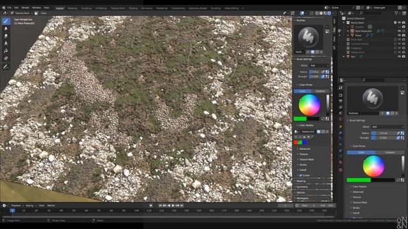The width and height of the screenshot is (408, 229).
Task: Select the Fill tool in viewport toolbar
Action: (6, 51)
